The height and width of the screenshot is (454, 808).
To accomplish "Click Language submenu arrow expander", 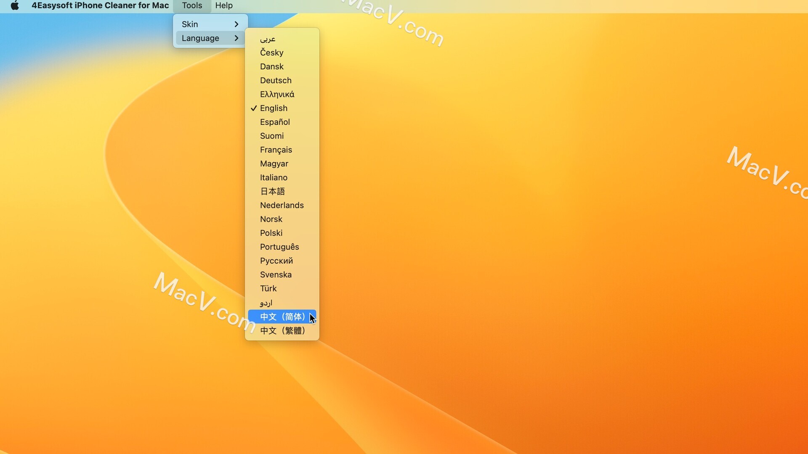I will coord(235,38).
